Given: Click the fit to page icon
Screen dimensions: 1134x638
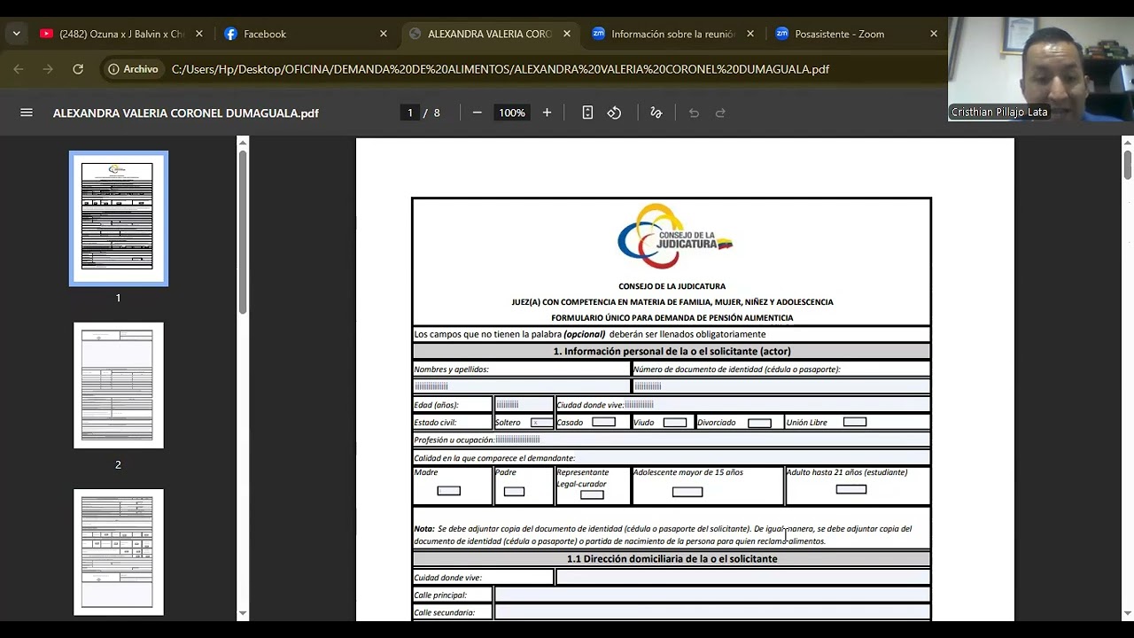Looking at the screenshot, I should pos(587,113).
